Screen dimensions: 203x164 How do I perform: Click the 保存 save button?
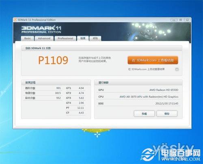(x=167, y=114)
